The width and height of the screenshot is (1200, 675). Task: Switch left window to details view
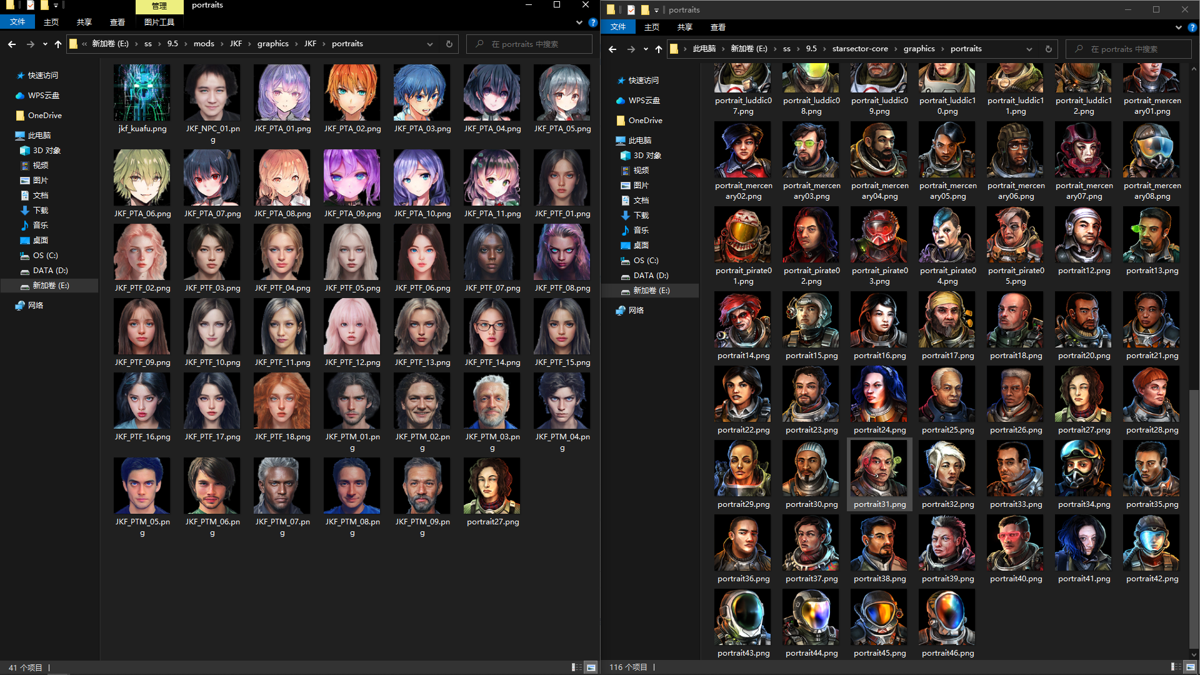[x=576, y=667]
